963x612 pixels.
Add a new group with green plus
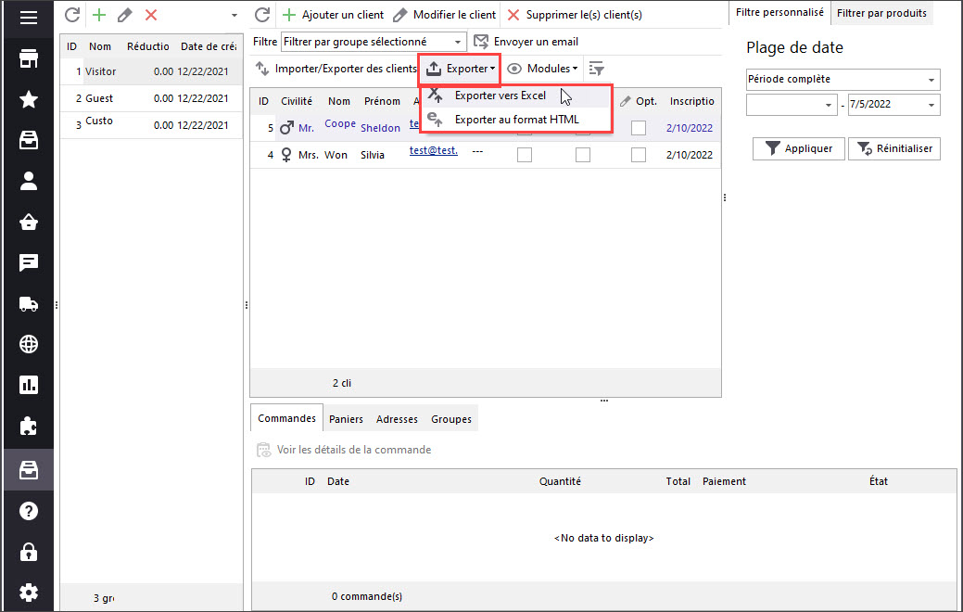99,15
